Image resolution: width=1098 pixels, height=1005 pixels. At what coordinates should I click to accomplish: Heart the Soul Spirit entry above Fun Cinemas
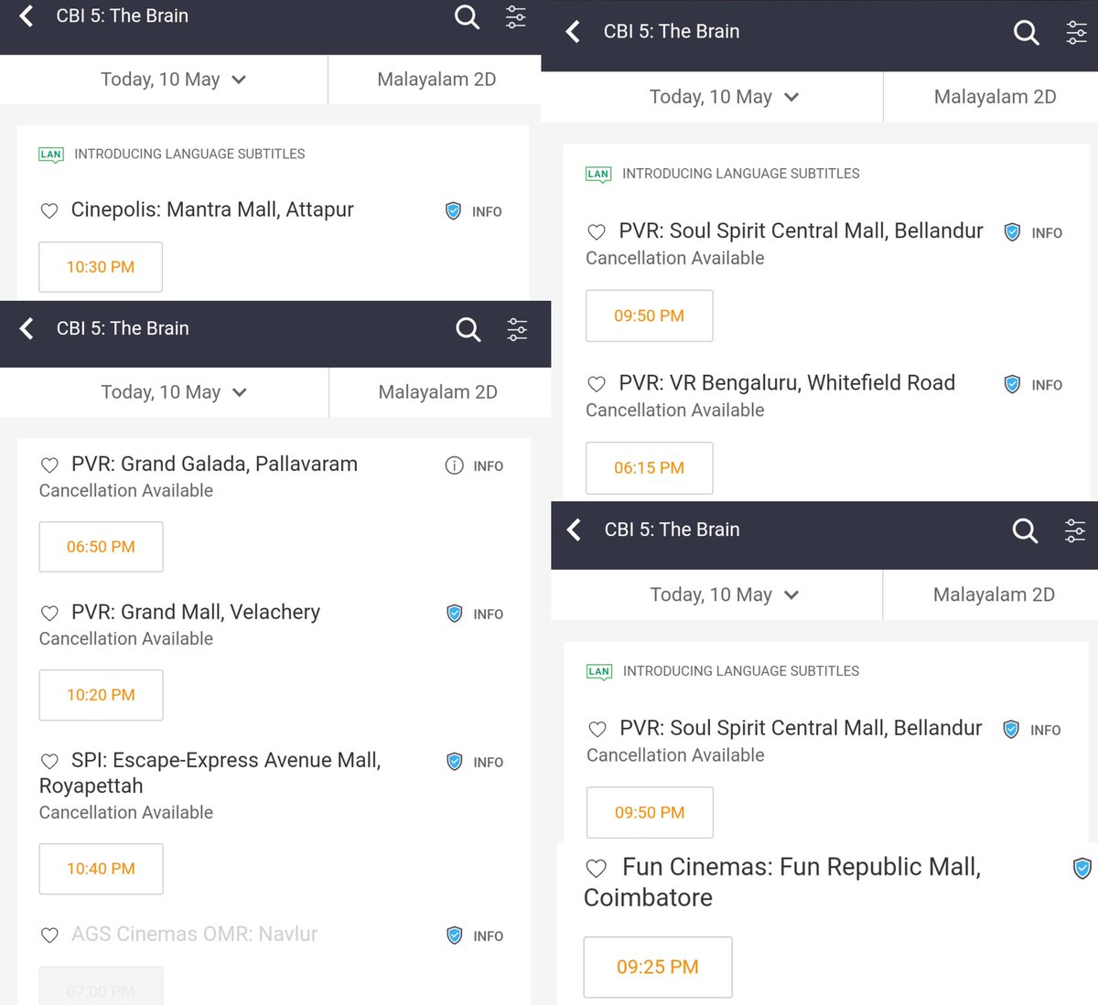pyautogui.click(x=597, y=729)
